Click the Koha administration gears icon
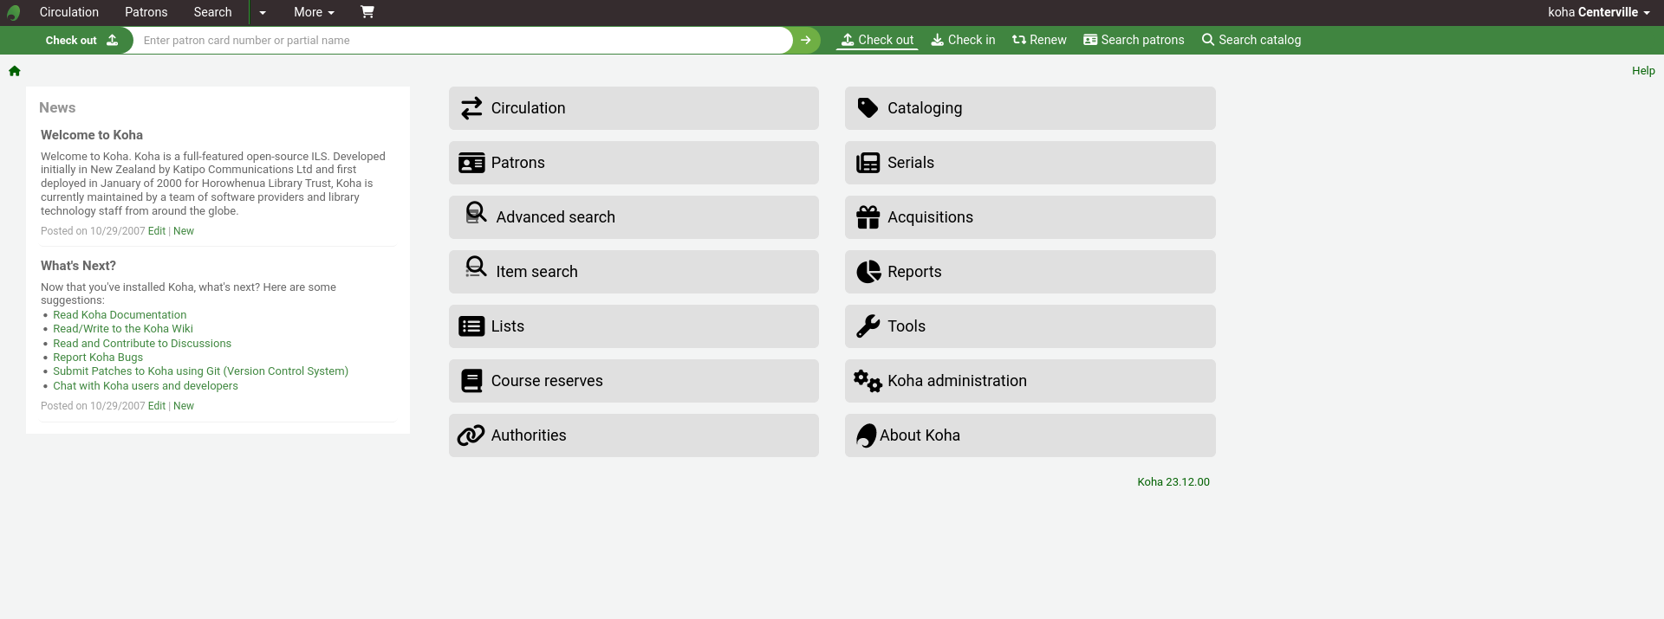The image size is (1664, 619). click(x=868, y=381)
